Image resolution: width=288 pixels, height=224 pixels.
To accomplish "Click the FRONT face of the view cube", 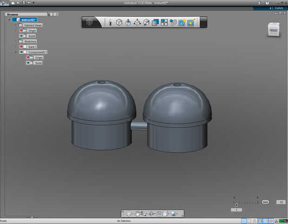I will click(273, 31).
